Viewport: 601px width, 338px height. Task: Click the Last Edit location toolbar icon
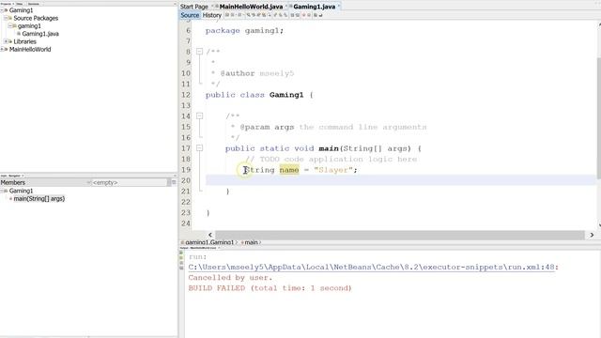(x=227, y=15)
